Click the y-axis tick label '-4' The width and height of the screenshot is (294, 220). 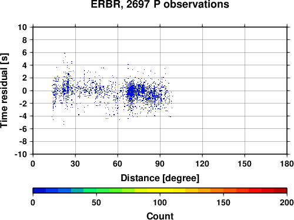(23, 116)
